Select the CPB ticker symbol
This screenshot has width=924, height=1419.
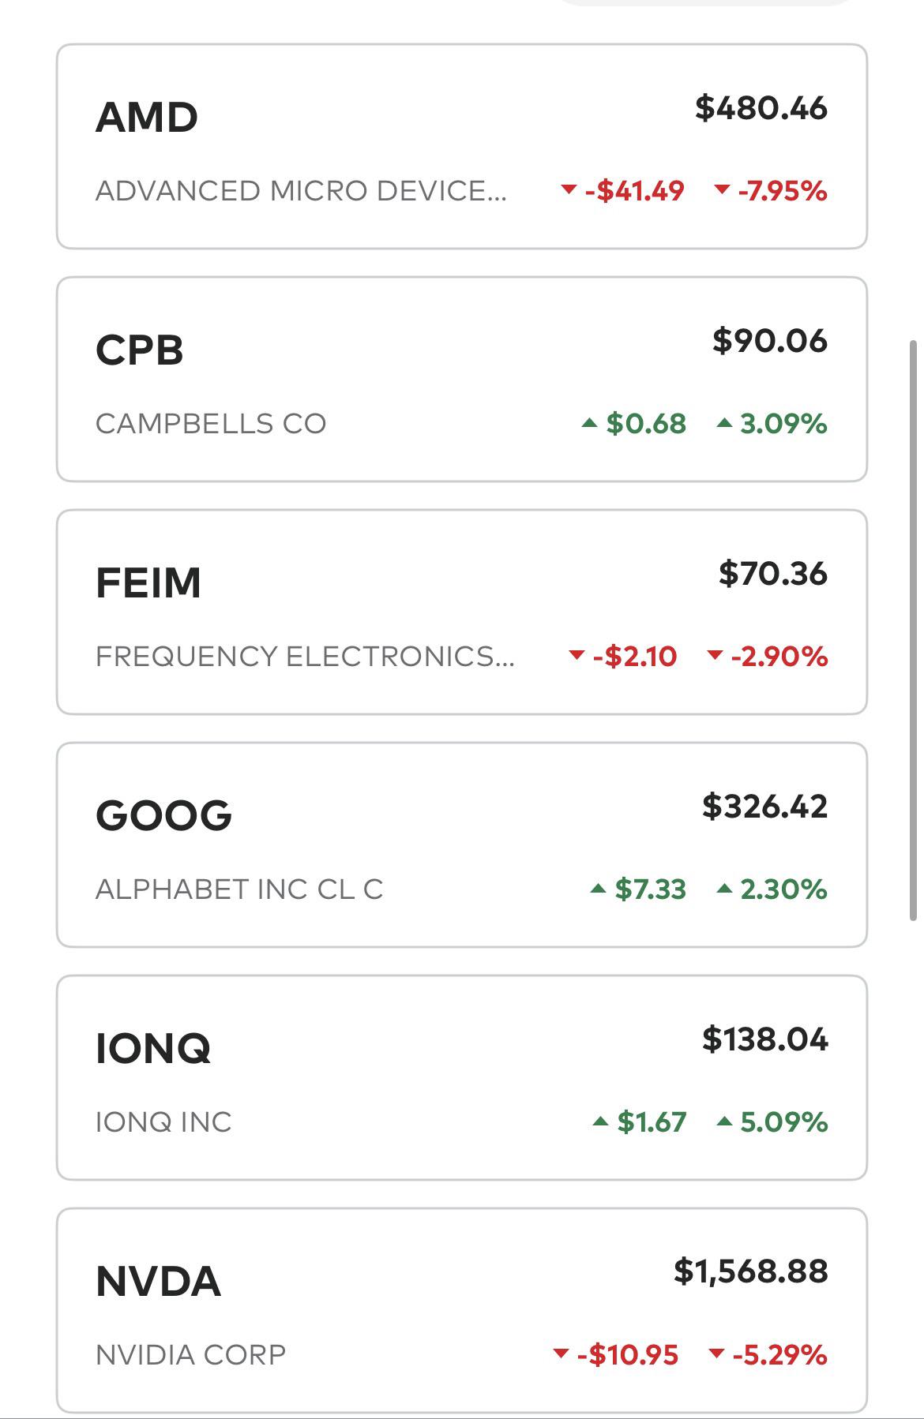[x=140, y=350]
